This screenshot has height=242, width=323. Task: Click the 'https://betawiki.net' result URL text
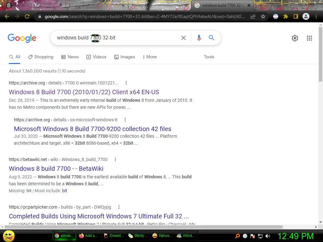click(x=28, y=159)
